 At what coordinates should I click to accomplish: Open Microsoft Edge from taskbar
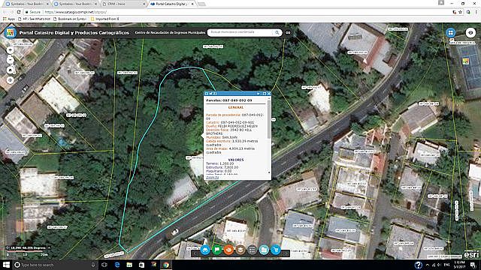pos(117,265)
